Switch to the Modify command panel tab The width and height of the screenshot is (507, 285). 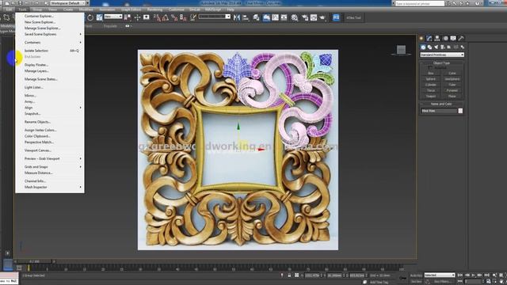(429, 38)
